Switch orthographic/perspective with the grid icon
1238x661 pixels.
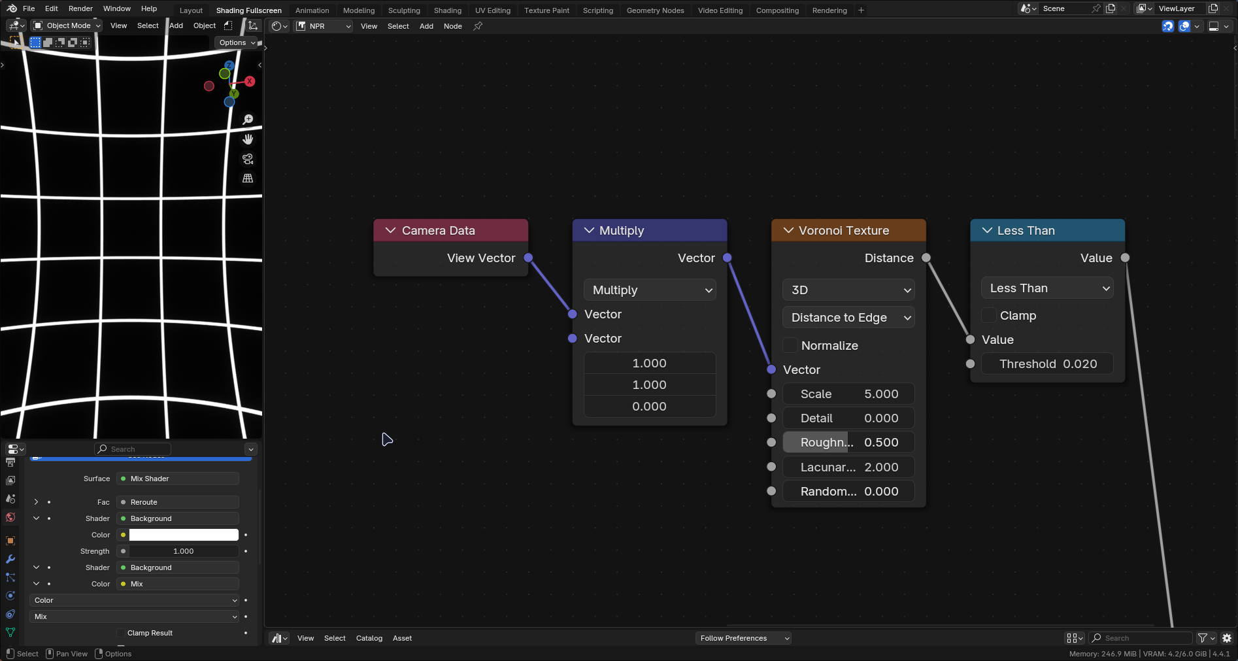(248, 178)
